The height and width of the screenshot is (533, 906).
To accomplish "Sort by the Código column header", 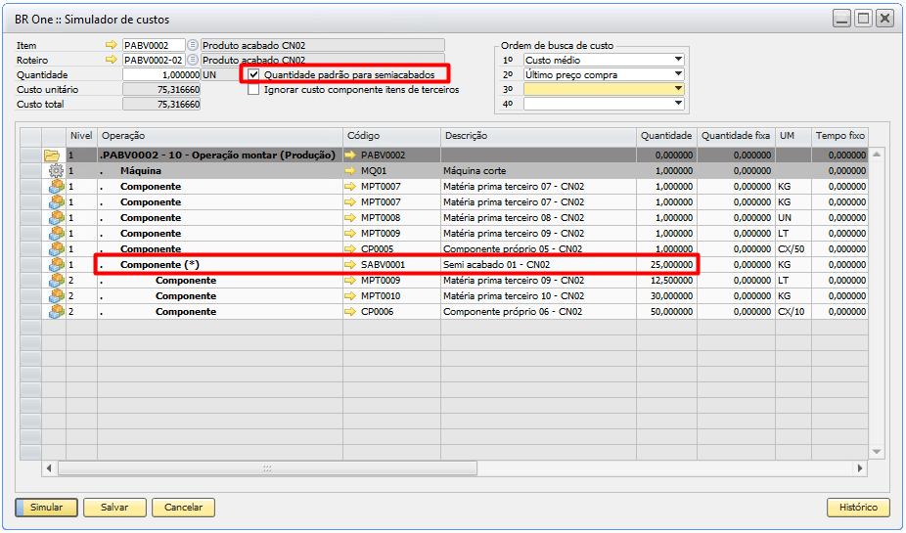I will coord(390,136).
